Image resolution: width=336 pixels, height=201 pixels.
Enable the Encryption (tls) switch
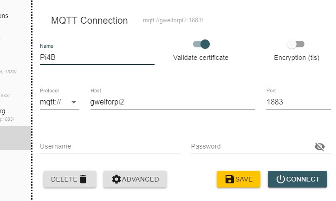296,44
